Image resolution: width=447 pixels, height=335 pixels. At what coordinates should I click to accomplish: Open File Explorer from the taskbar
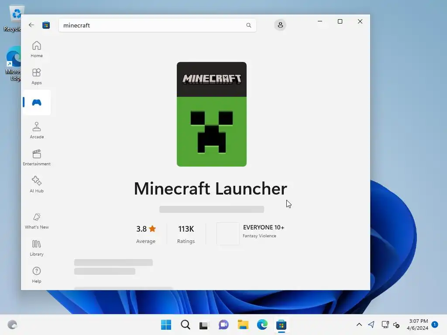coord(243,325)
